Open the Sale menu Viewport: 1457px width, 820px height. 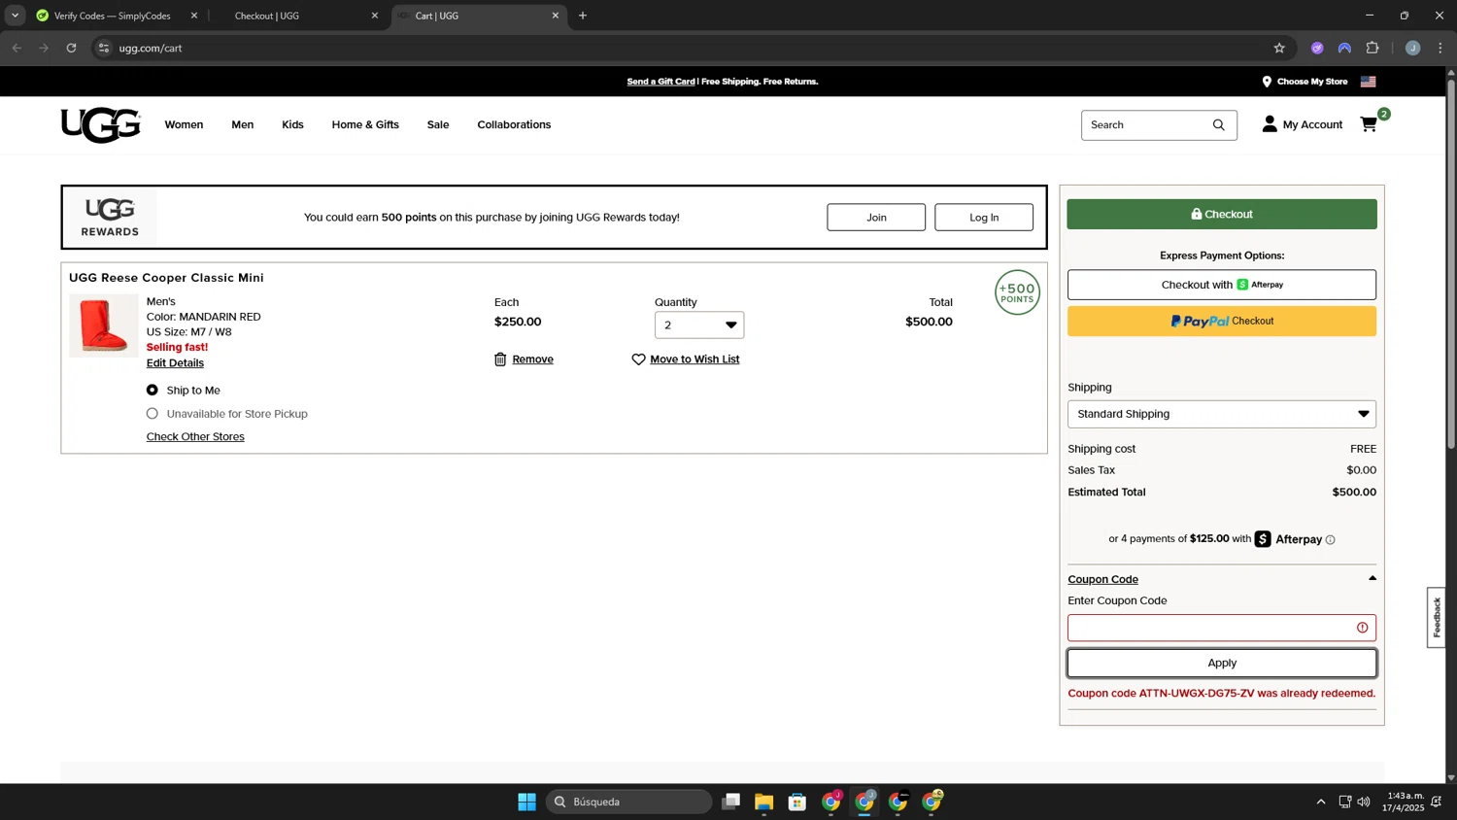point(438,124)
